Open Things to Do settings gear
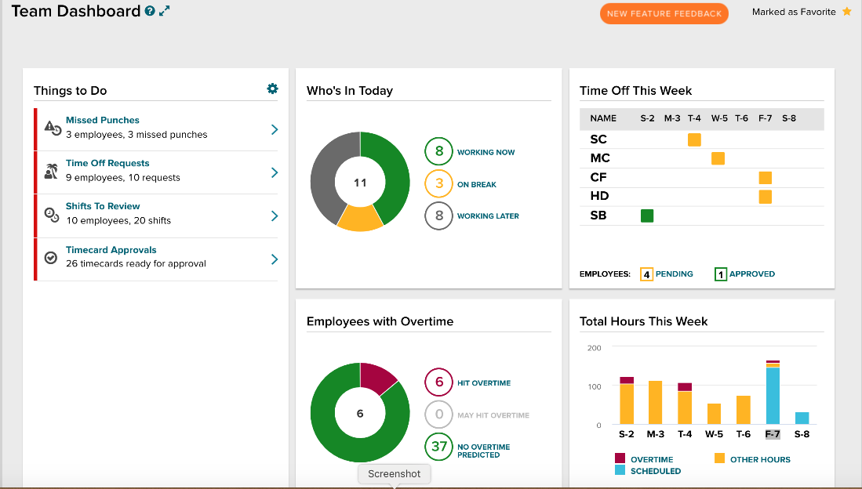Screen dimensions: 862x489 coord(272,89)
